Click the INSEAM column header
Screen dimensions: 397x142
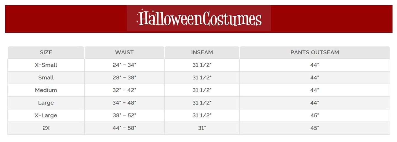[202, 52]
